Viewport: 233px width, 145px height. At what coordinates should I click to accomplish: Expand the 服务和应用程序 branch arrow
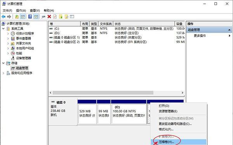coord(3,73)
